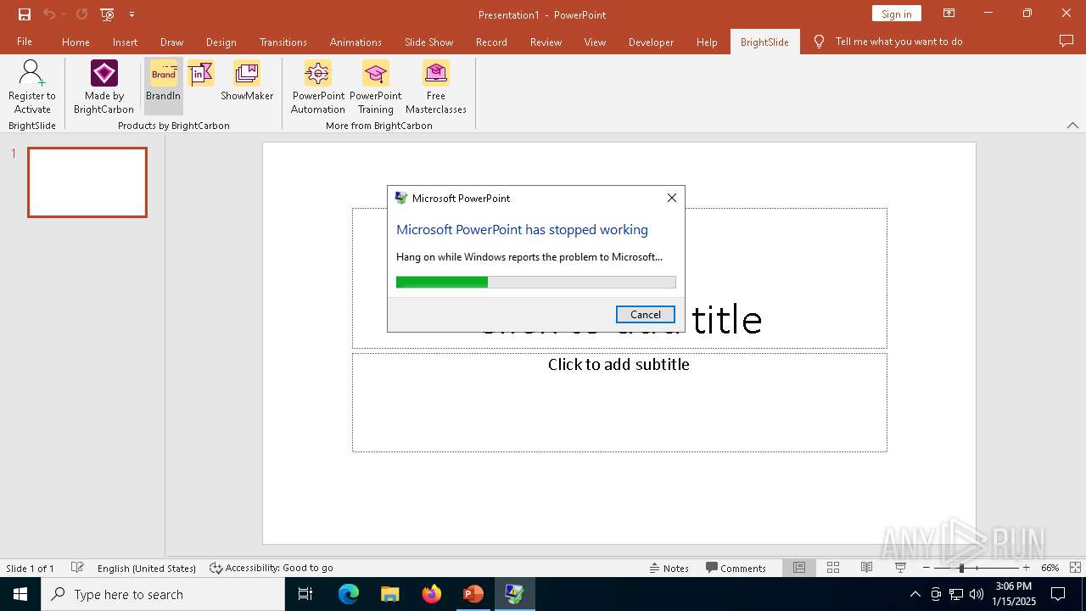Click the Redo/Repeat icon
1086x611 pixels.
pyautogui.click(x=81, y=14)
